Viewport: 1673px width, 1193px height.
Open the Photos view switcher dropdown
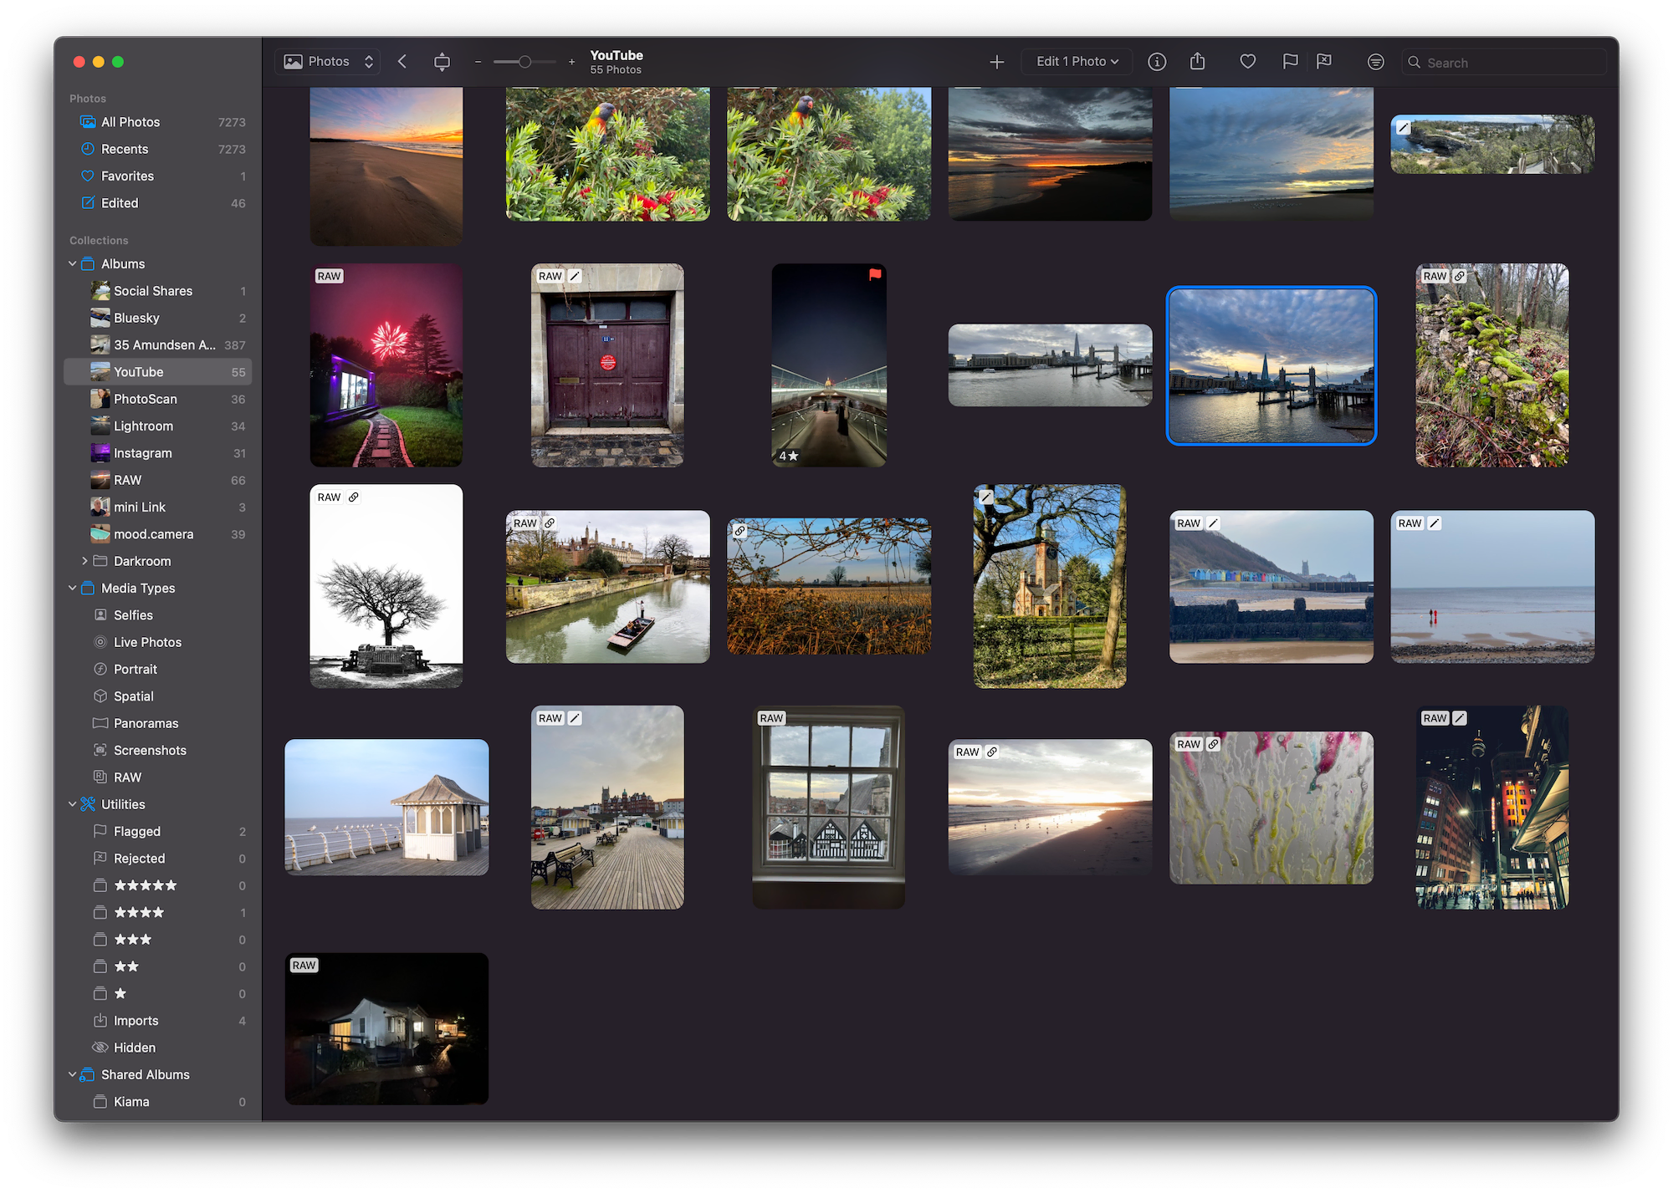(327, 61)
